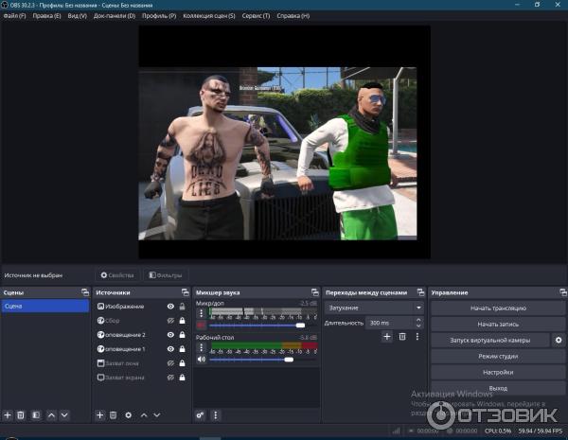Open the Вид (V) menu

[78, 16]
